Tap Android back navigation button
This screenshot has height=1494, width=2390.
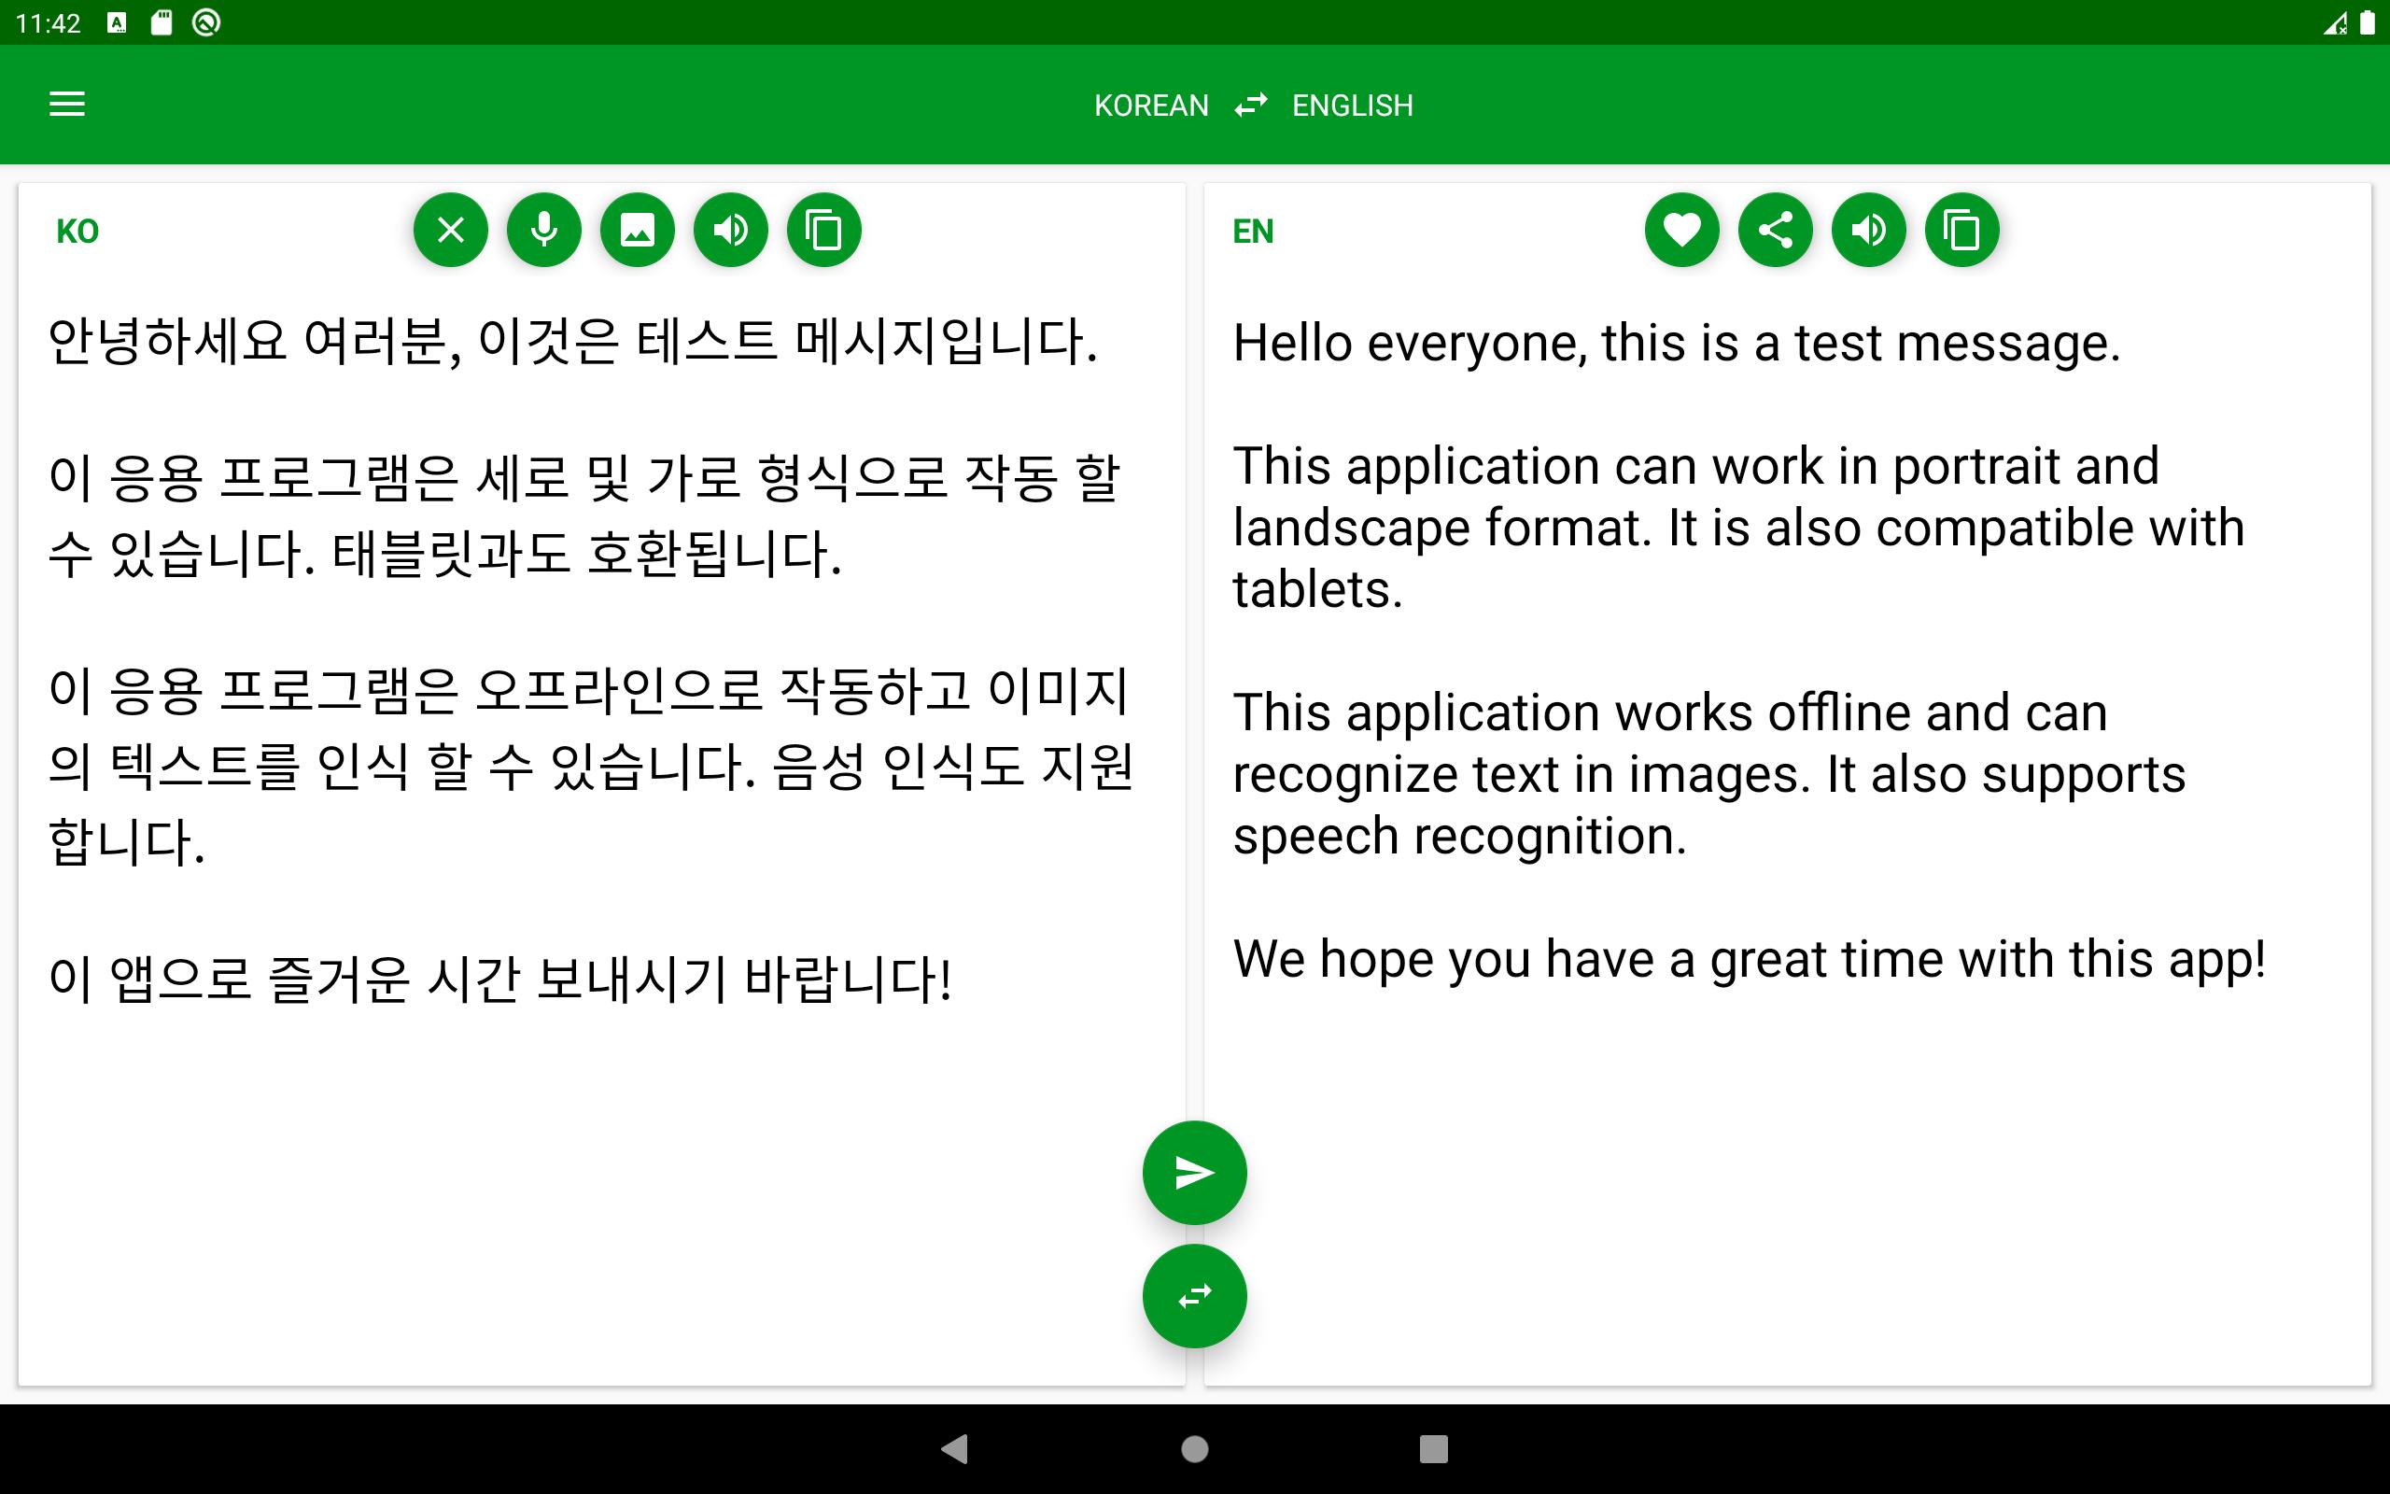955,1449
